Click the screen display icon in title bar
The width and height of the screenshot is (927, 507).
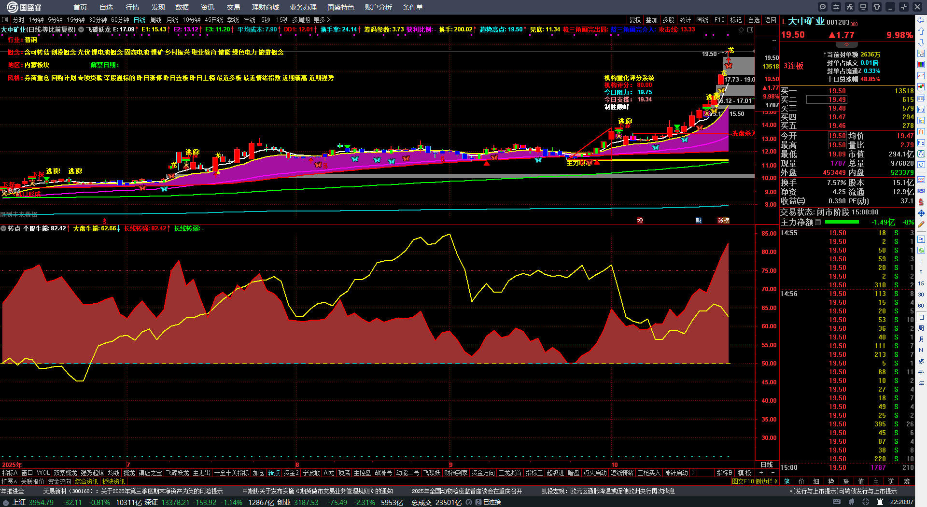(863, 7)
